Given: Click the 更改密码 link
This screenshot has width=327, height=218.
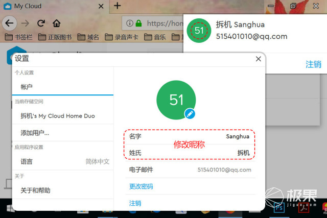Looking at the screenshot, I should 141,186.
